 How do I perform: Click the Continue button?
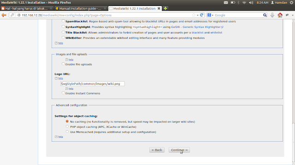179,150
